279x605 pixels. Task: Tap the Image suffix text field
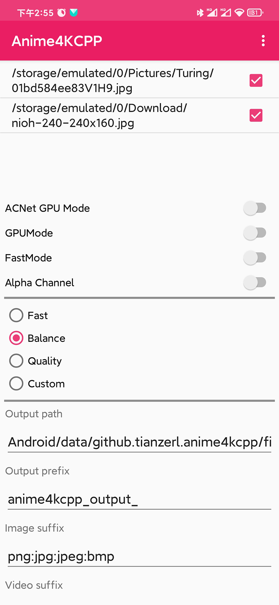point(139,556)
